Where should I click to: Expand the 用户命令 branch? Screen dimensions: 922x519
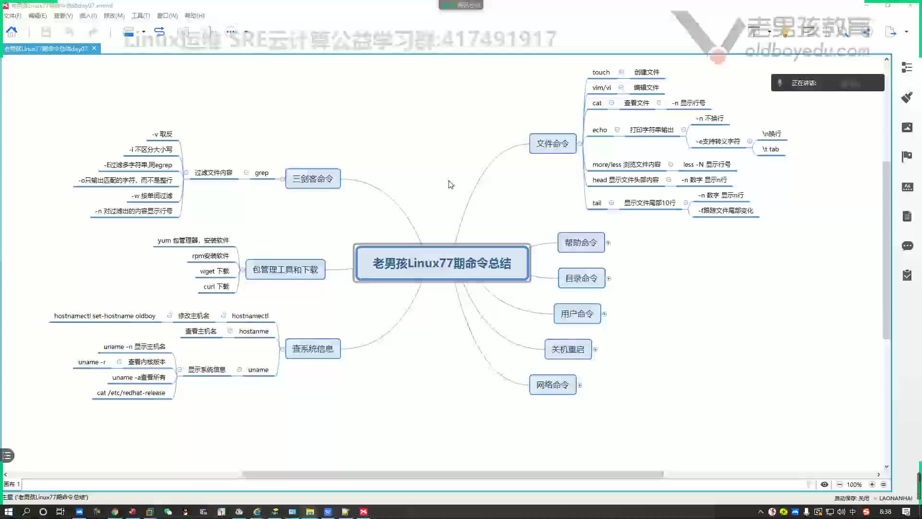click(x=604, y=314)
